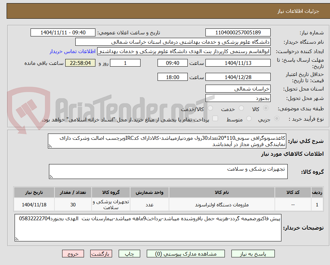Screen dimensions: 330x265
Task: Select the کالا/خدمت radio button
Action: (210, 108)
